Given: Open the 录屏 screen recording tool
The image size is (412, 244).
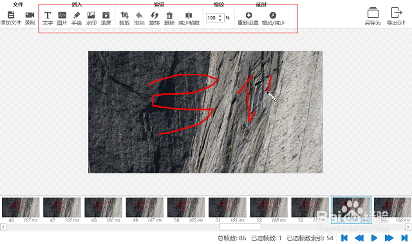Looking at the screenshot, I should pos(106,15).
